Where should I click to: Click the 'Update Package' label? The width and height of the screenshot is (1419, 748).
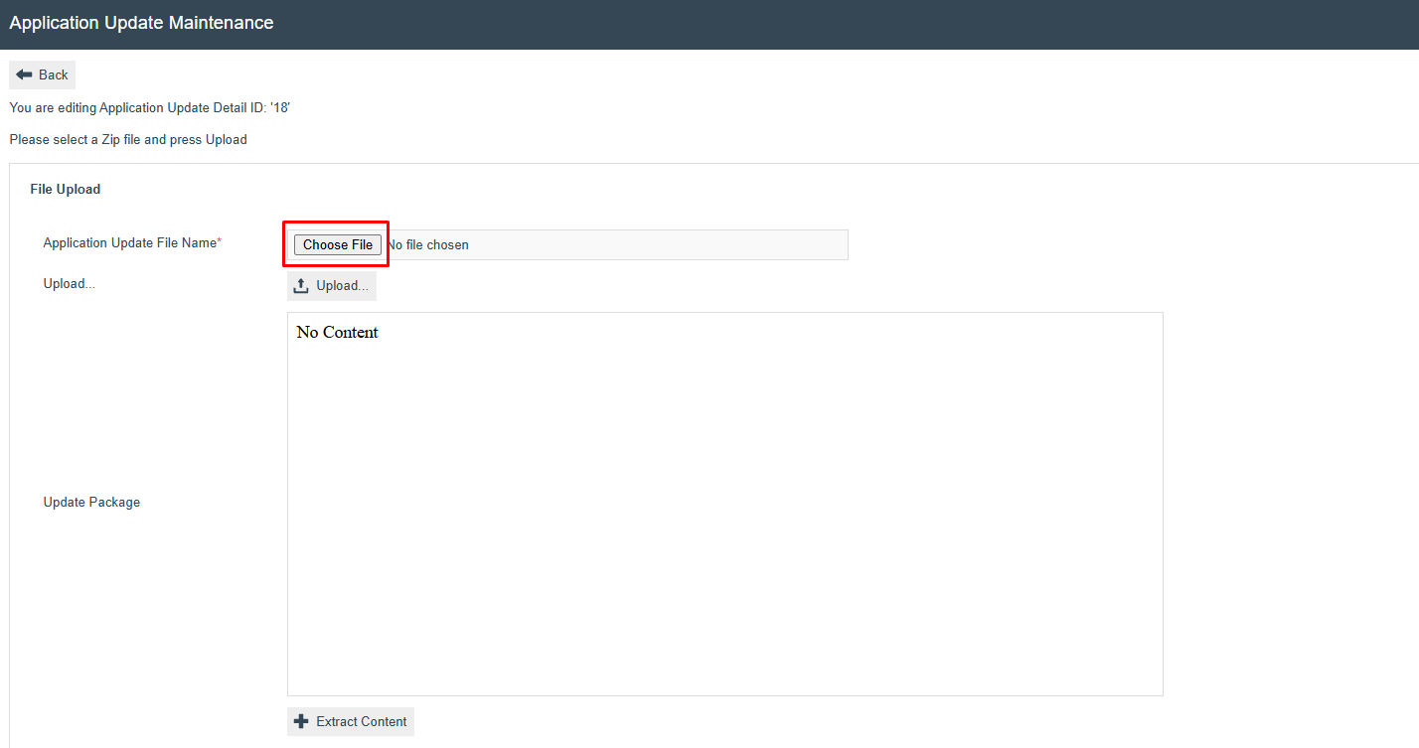click(x=91, y=502)
